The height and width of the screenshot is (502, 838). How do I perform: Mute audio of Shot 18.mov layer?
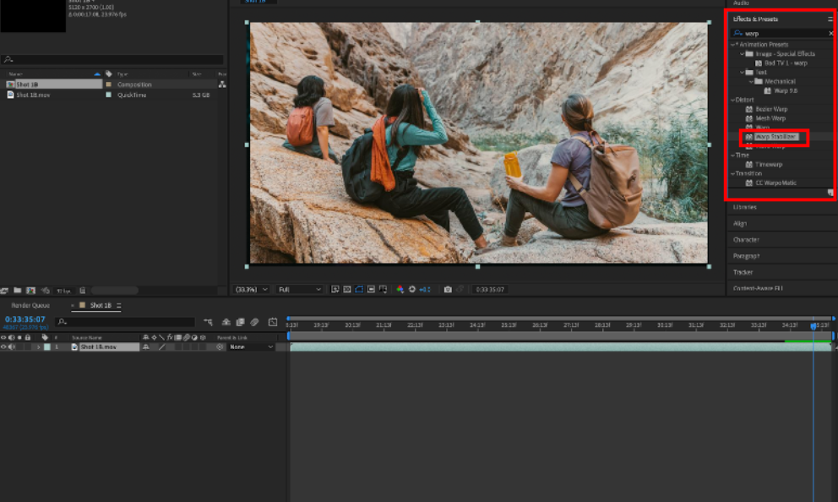[12, 346]
